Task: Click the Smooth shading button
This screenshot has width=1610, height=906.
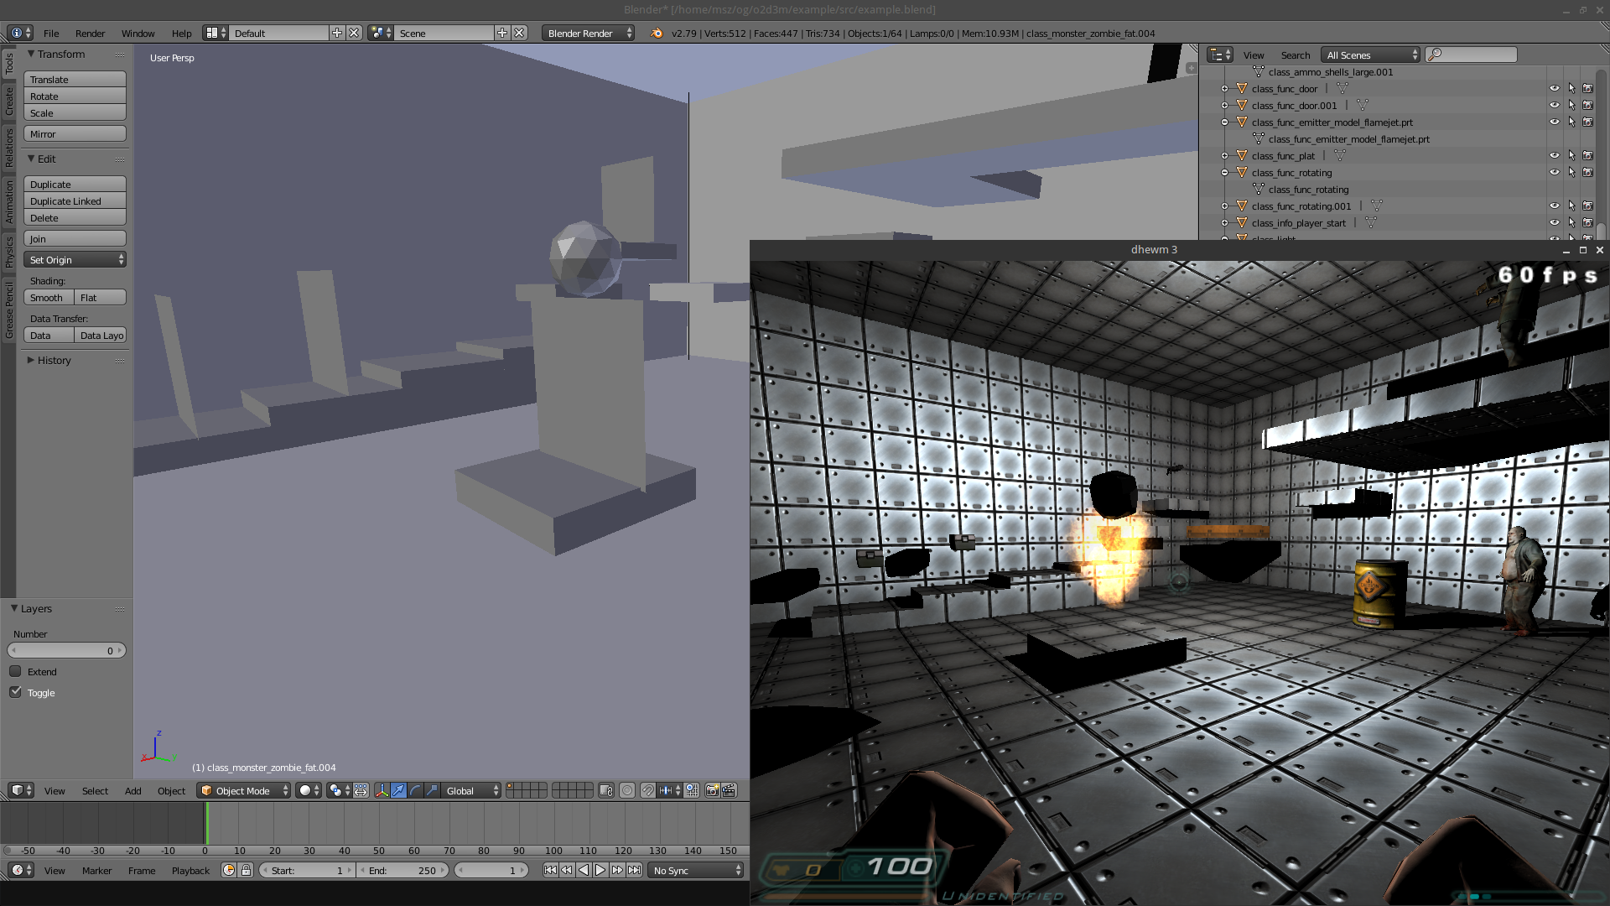Action: [x=48, y=298]
